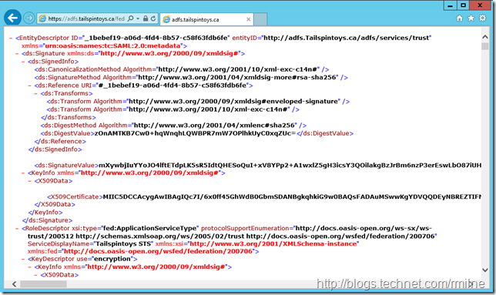The image size is (496, 295).
Task: Click the closing </KeyInfo> tag
Action: (x=45, y=212)
